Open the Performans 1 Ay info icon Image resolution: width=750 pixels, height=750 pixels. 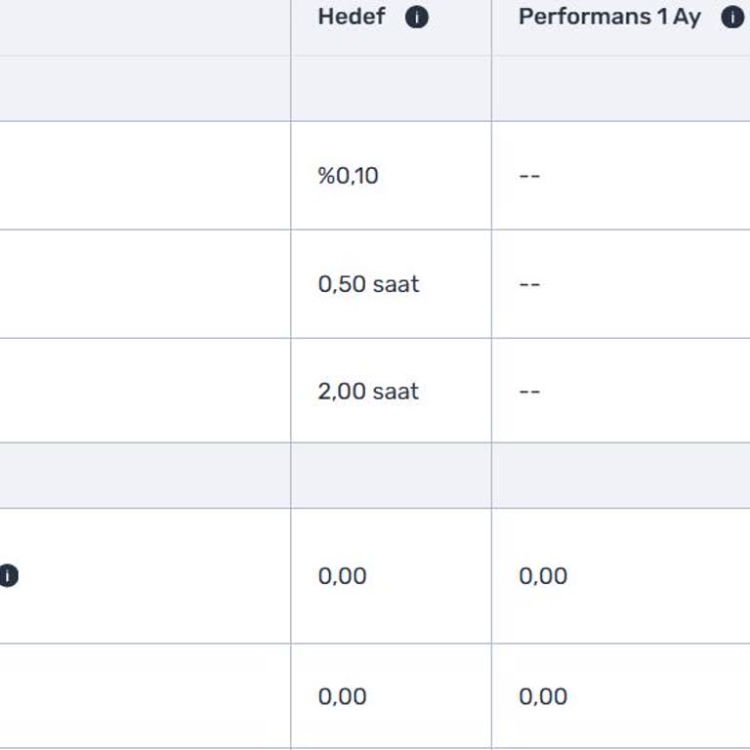(x=732, y=18)
